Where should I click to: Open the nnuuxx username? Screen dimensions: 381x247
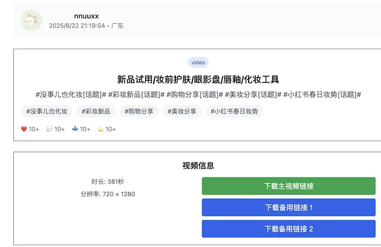(86, 16)
